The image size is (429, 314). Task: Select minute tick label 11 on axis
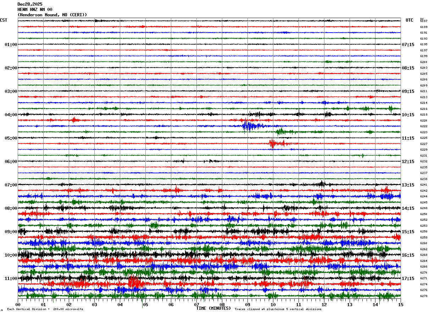(299, 305)
